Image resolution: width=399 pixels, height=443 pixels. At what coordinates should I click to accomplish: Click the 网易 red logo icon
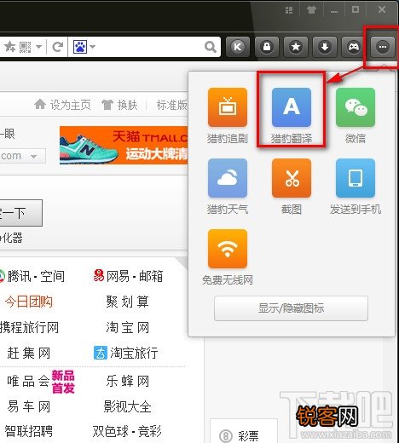[99, 275]
